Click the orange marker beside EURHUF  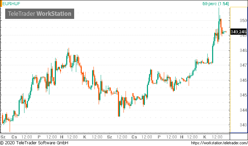1,4
